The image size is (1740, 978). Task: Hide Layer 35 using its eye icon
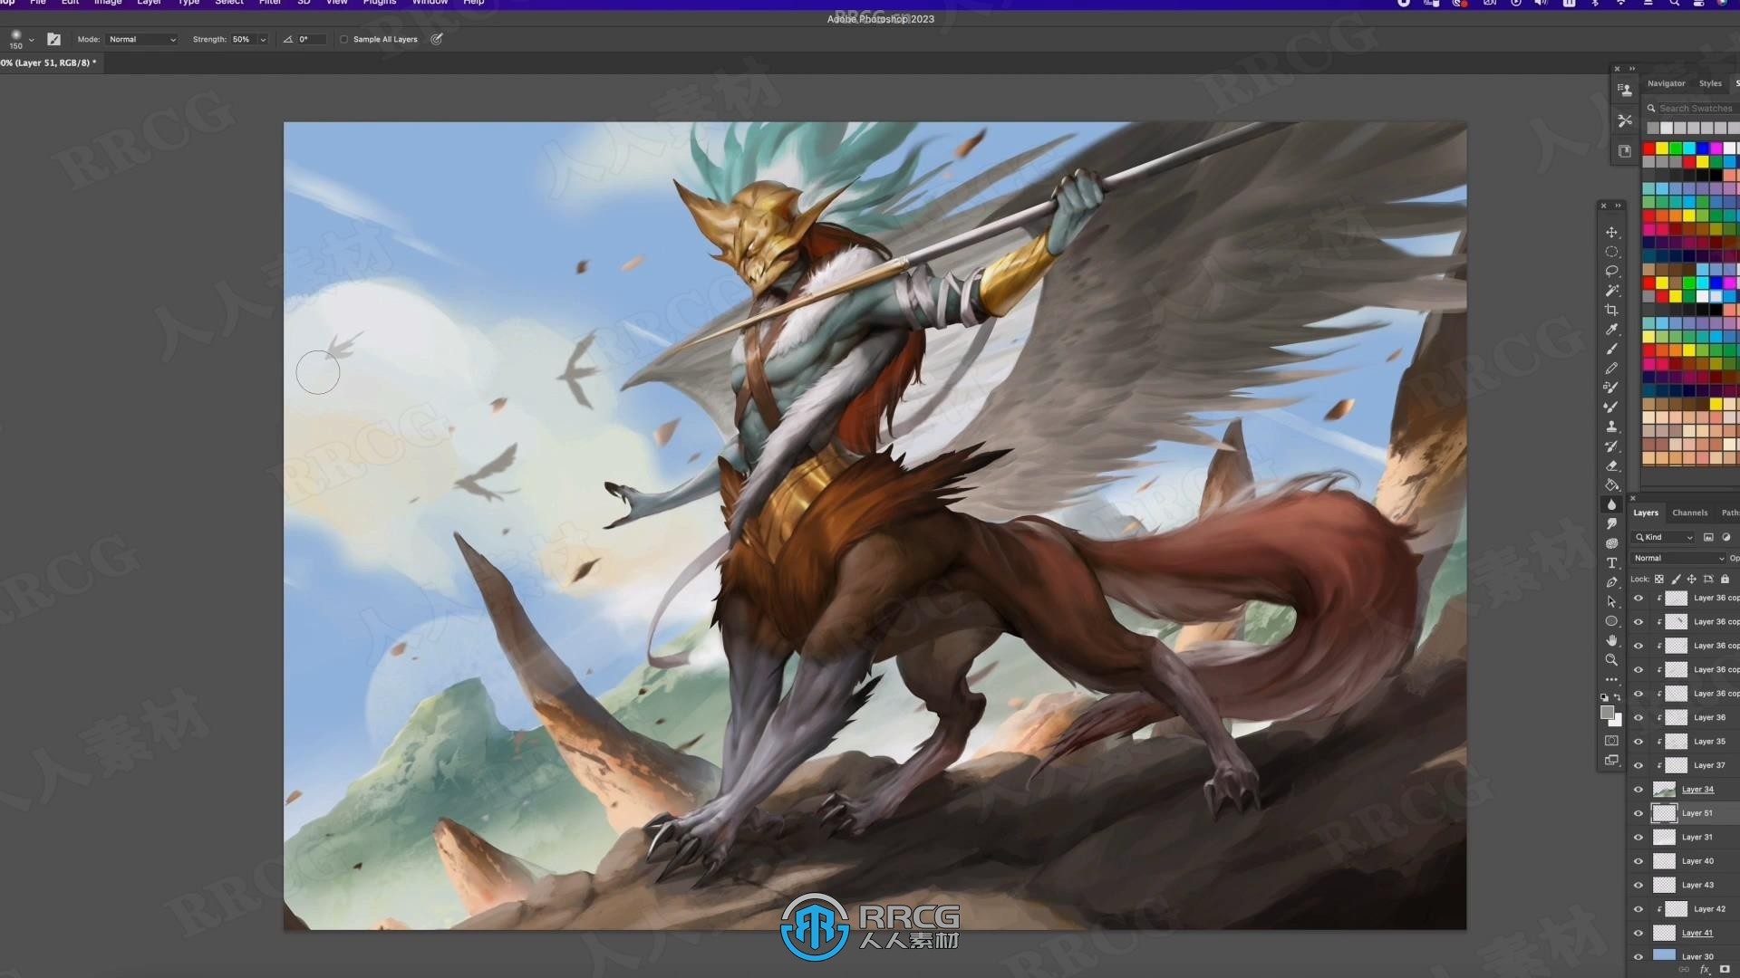coord(1638,742)
